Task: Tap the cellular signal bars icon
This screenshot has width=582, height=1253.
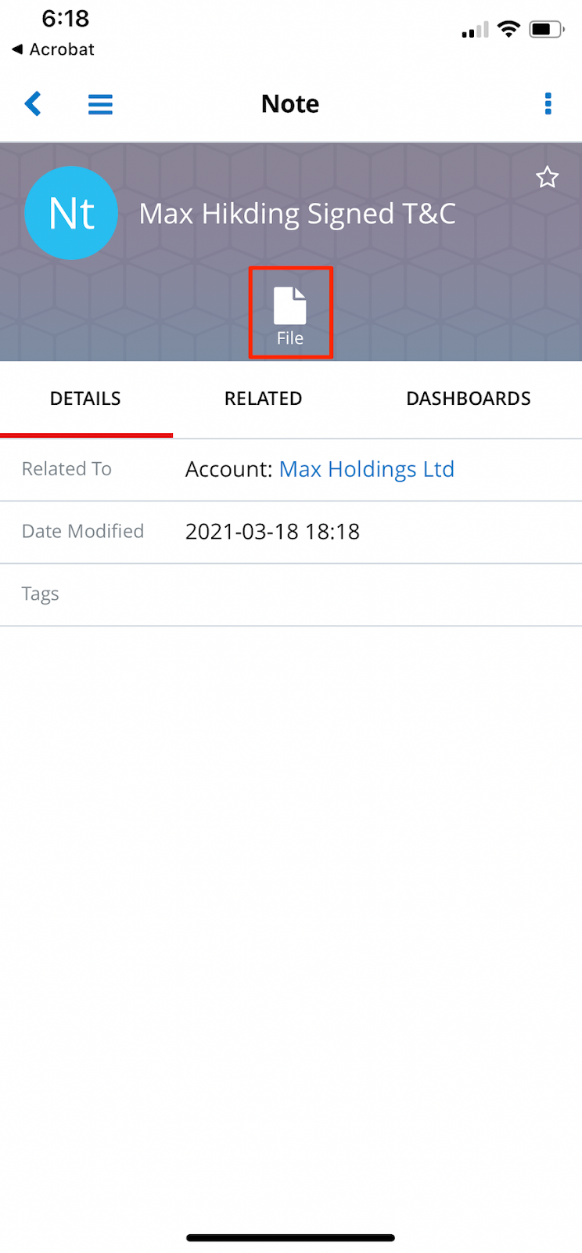Action: click(x=475, y=31)
